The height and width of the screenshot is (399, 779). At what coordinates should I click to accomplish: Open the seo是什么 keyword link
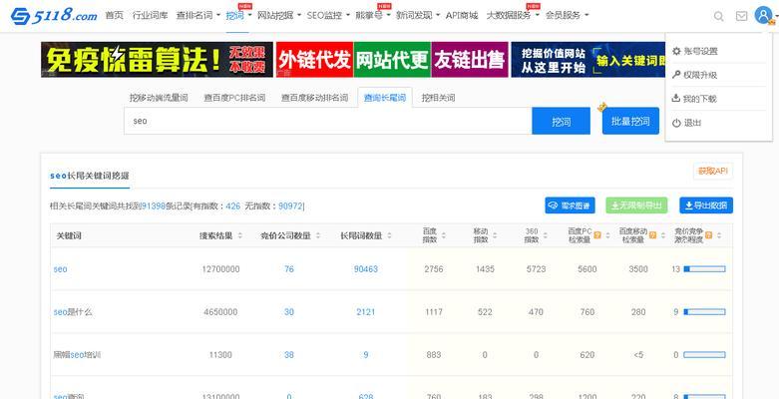coord(73,312)
